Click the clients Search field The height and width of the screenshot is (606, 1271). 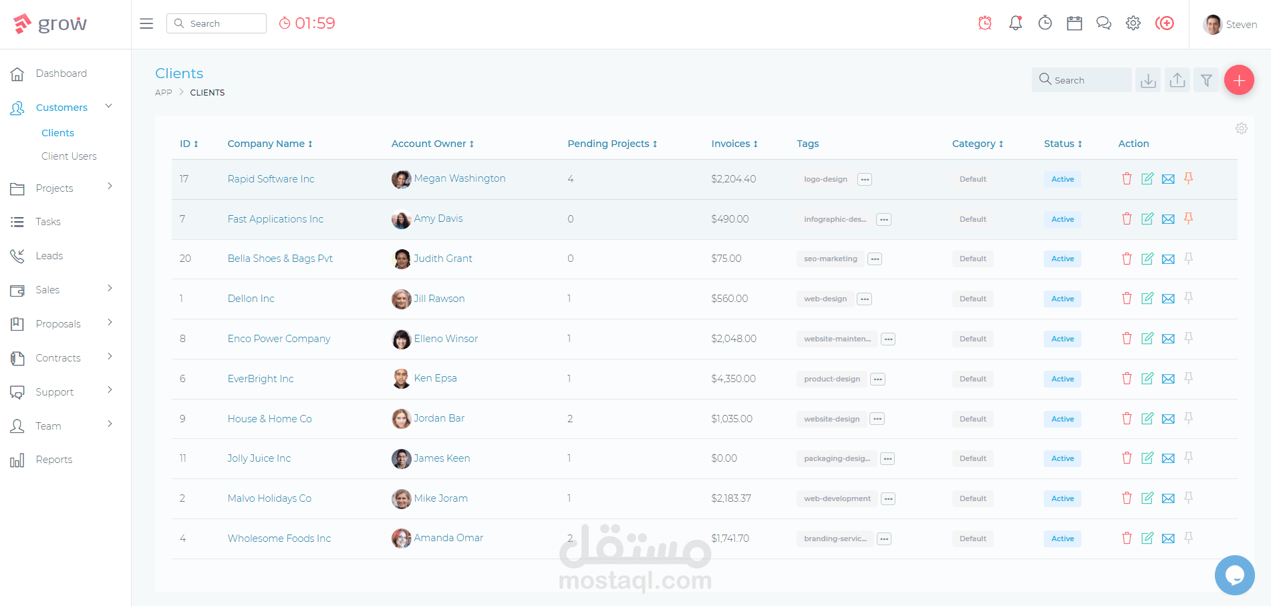click(1082, 80)
